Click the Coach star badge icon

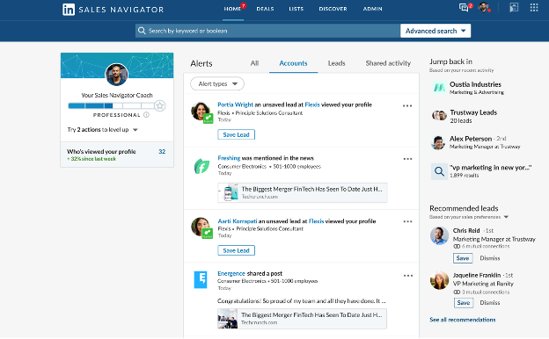(x=159, y=105)
